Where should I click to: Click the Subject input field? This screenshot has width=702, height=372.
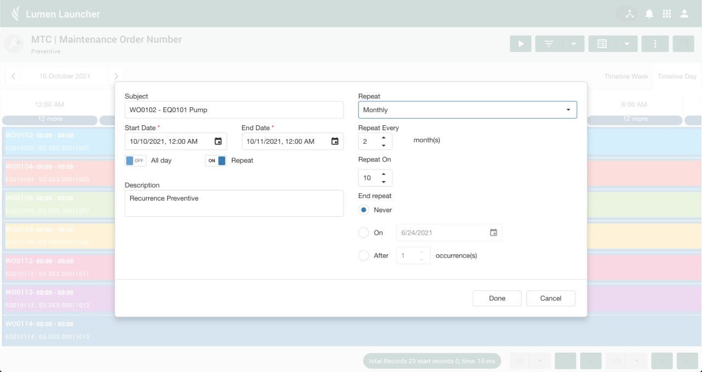pyautogui.click(x=234, y=109)
